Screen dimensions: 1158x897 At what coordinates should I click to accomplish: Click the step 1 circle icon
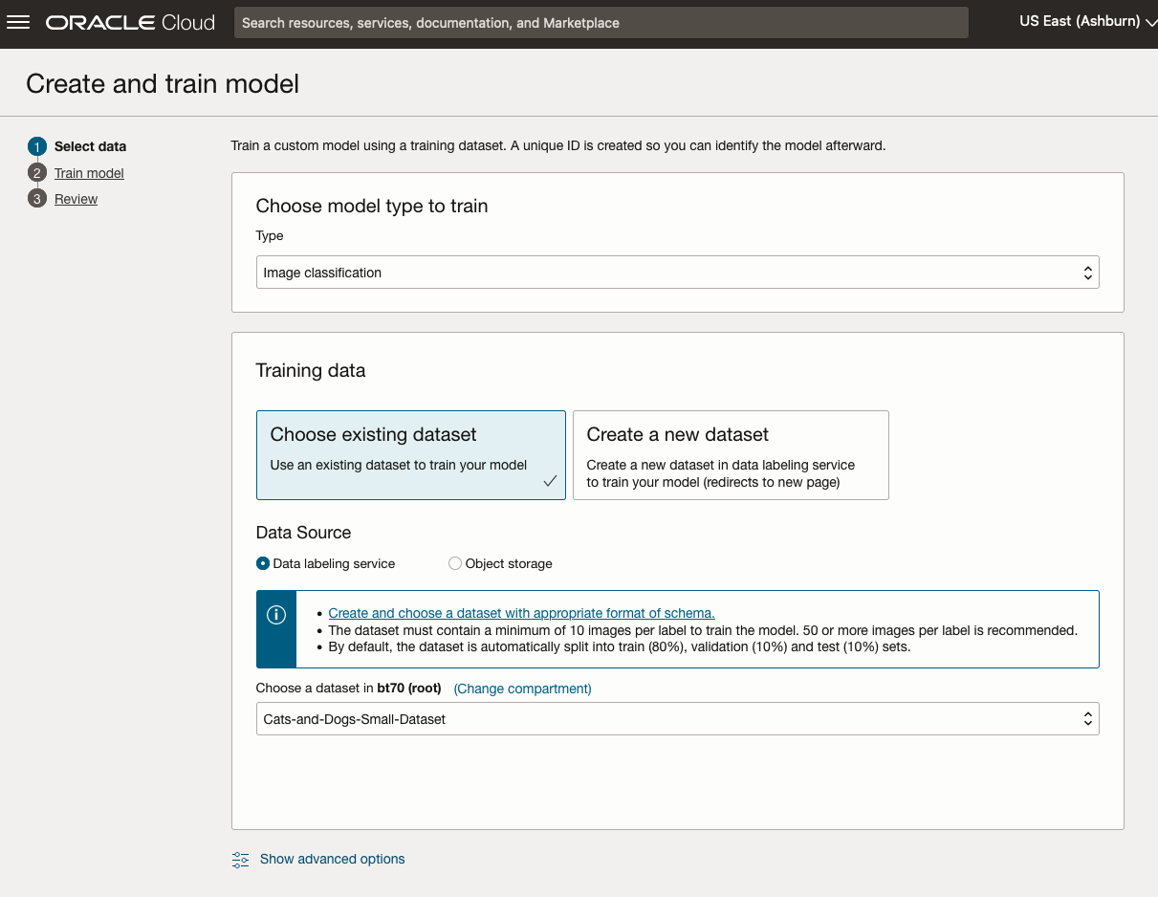point(37,146)
